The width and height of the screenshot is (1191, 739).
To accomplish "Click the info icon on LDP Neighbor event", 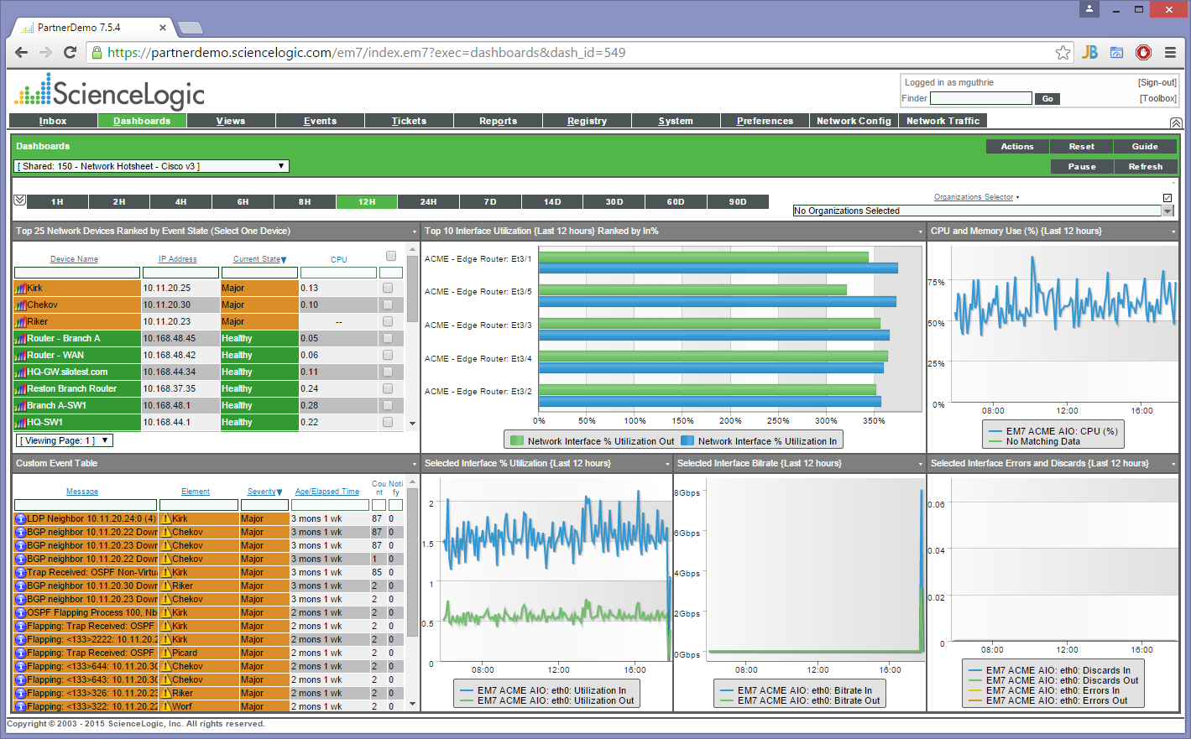I will (x=21, y=519).
